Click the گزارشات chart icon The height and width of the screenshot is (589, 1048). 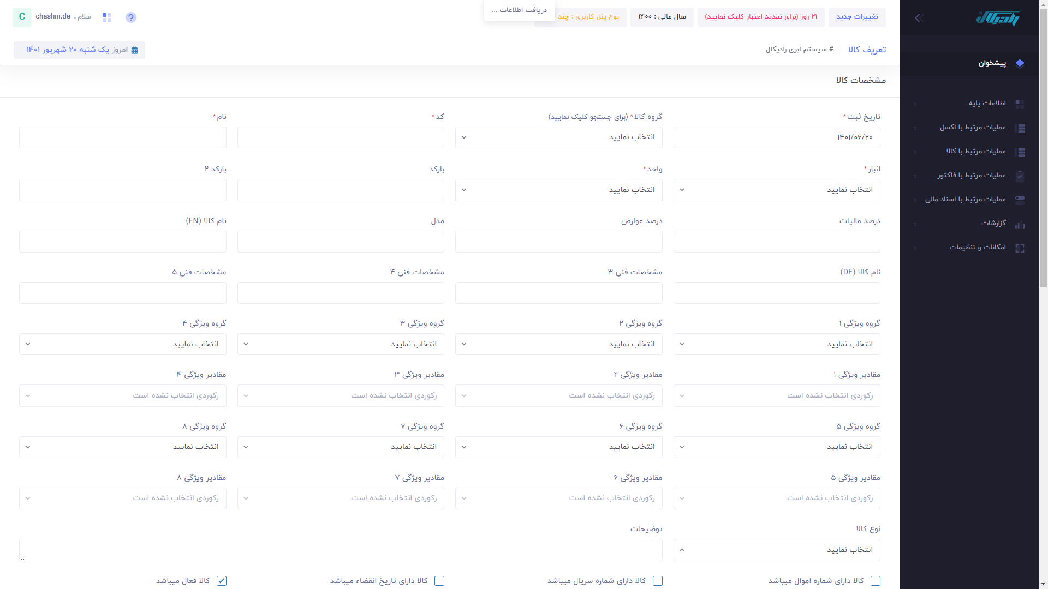(x=1020, y=224)
